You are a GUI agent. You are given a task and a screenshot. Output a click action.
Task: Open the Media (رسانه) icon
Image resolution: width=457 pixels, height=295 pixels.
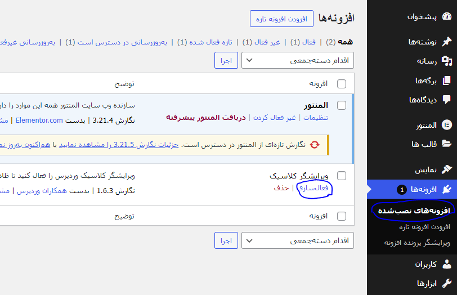[447, 61]
